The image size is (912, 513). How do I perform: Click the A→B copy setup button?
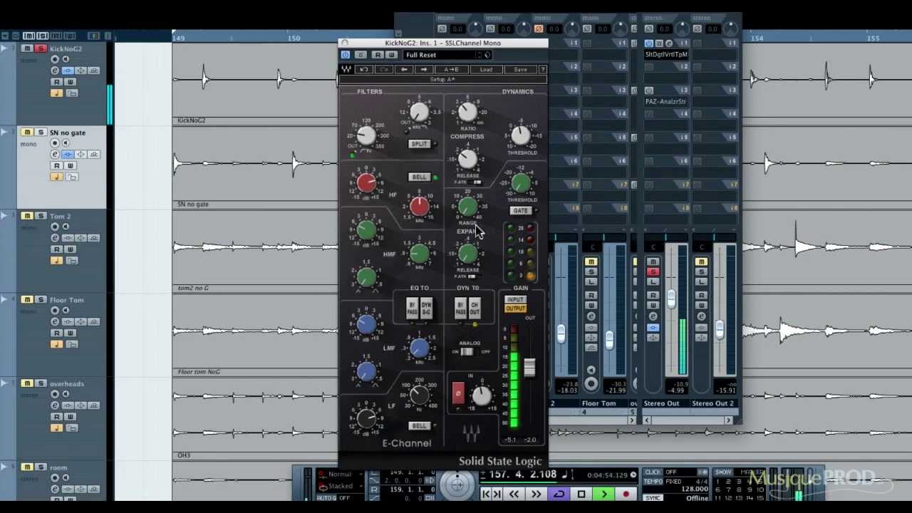451,69
